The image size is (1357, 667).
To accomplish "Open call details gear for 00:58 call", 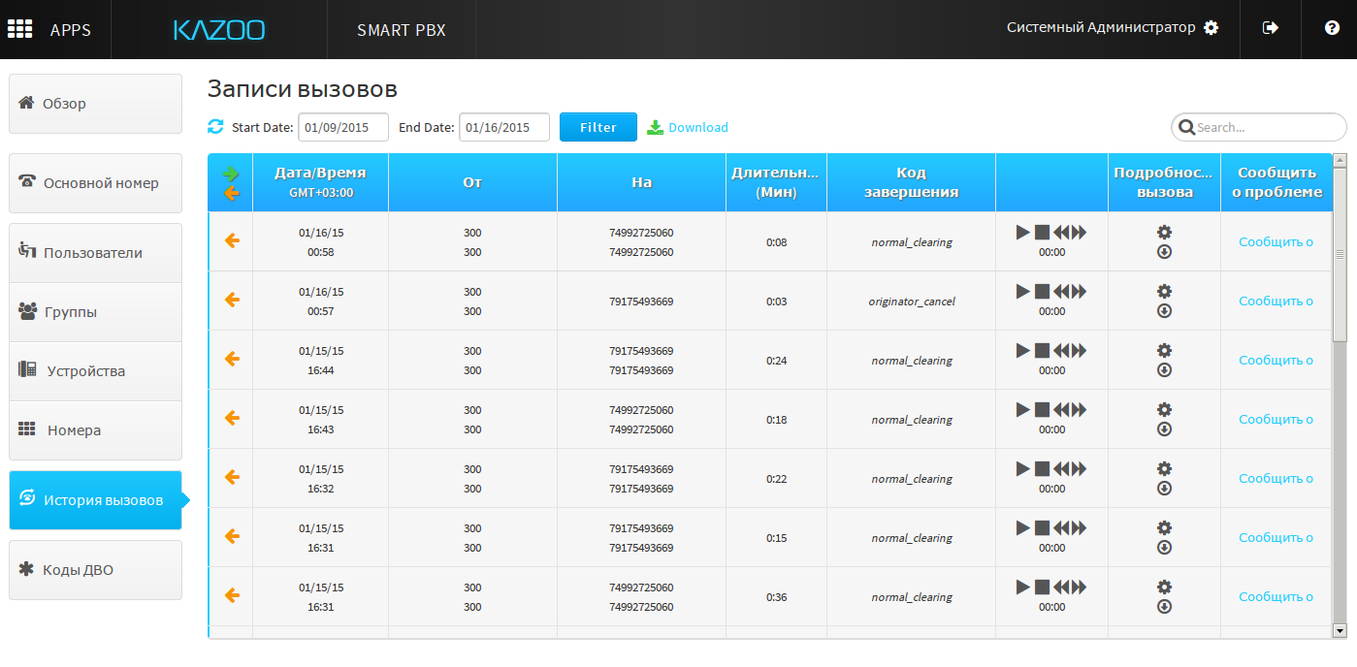I will (1165, 232).
